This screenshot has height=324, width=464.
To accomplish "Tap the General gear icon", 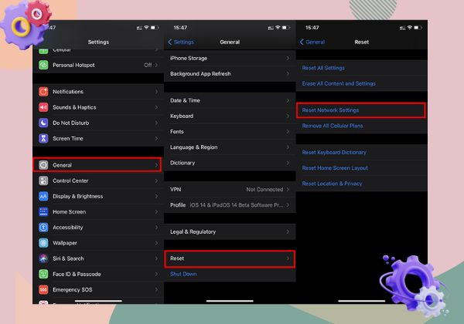I will (43, 165).
